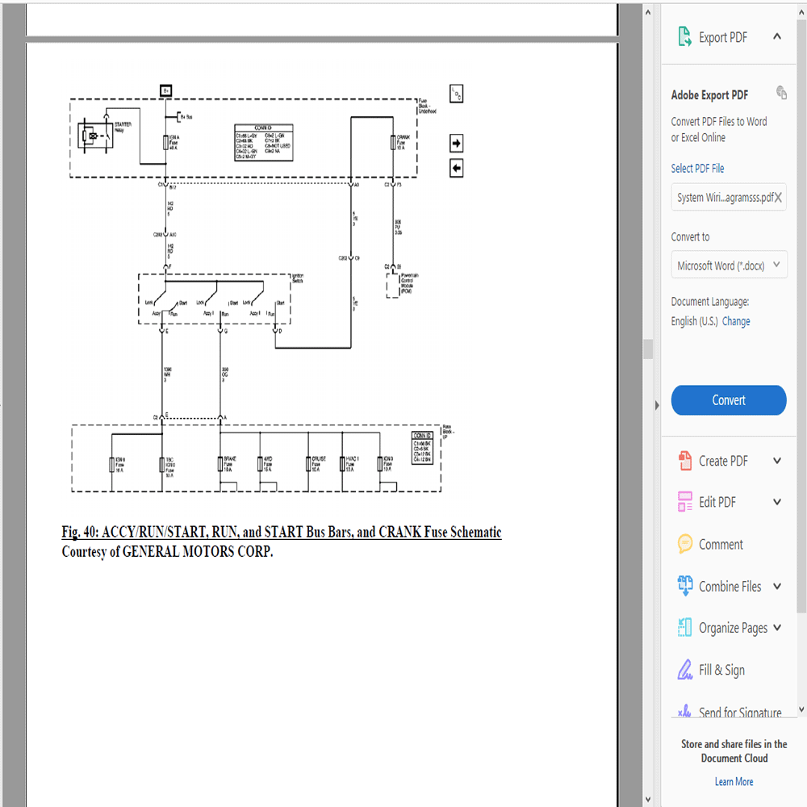Click the B+ terminal box in schematic
Image resolution: width=807 pixels, height=807 pixels.
tap(165, 90)
